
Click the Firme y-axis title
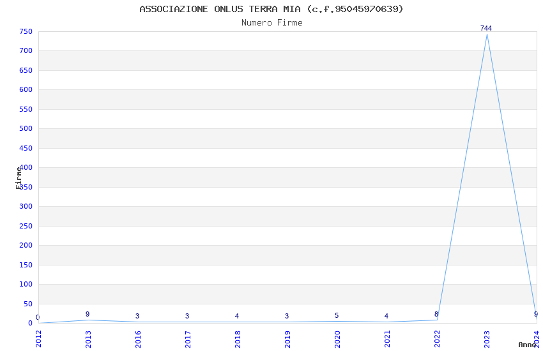coord(19,178)
